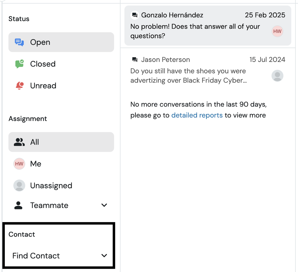Click the blue Open chat bubbles icon

click(x=19, y=42)
